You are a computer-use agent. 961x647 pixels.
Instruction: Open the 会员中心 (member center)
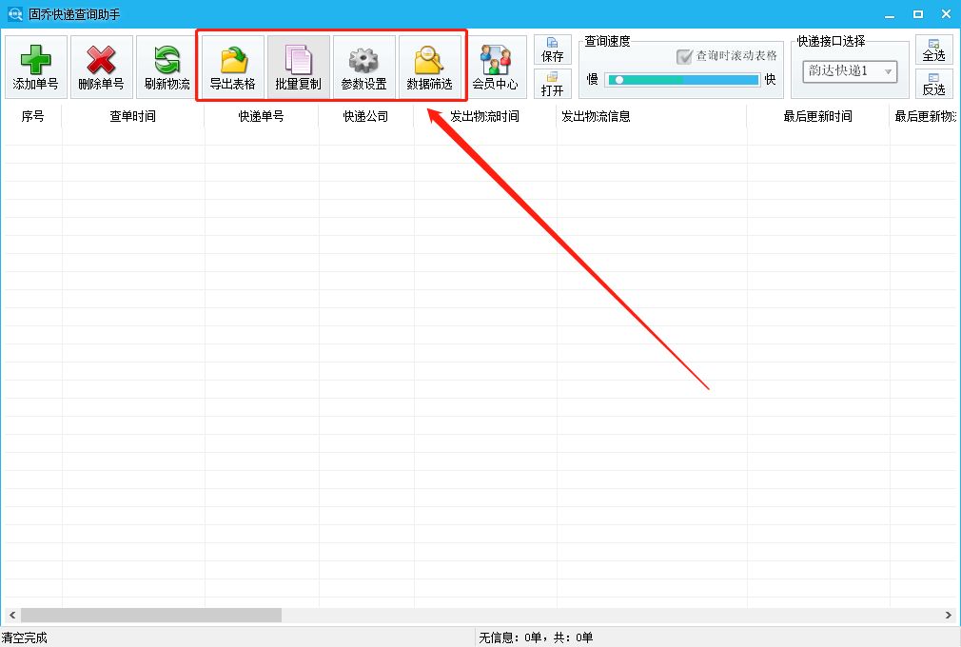coord(496,66)
